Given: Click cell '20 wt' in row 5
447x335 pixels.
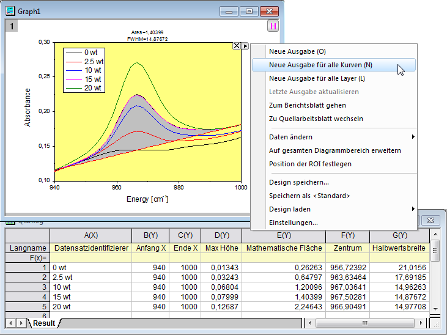Looking at the screenshot, I should coord(91,307).
